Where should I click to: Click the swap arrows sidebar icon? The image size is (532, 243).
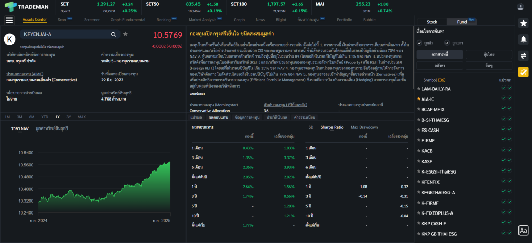pos(523,55)
